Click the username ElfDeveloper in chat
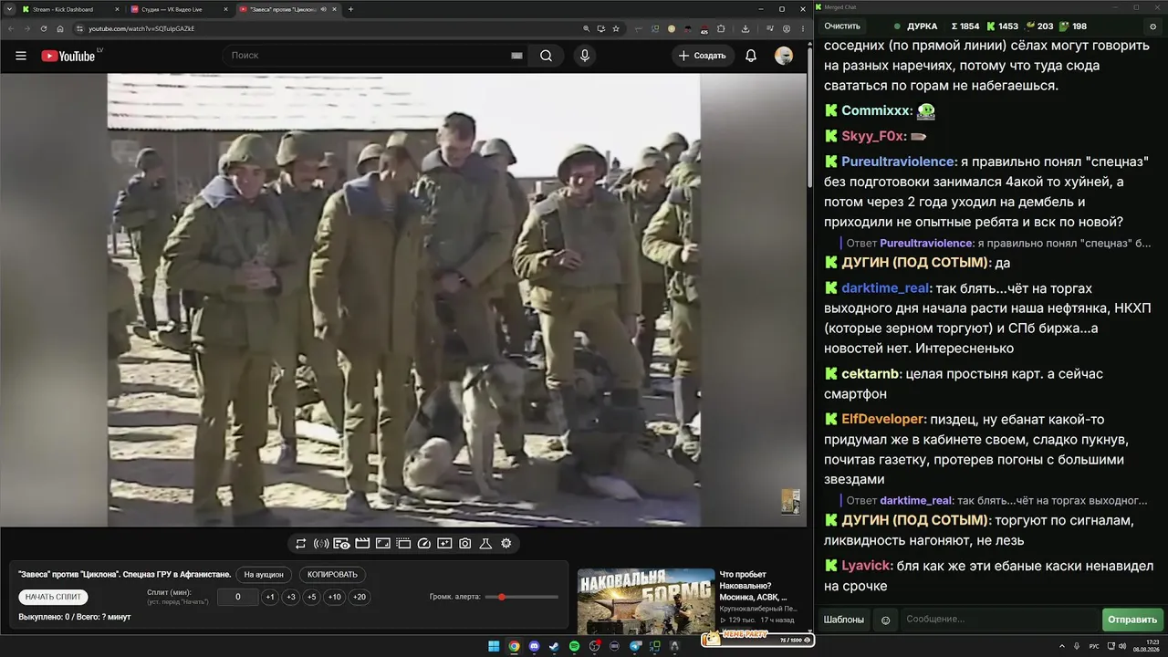The height and width of the screenshot is (657, 1168). (x=883, y=419)
